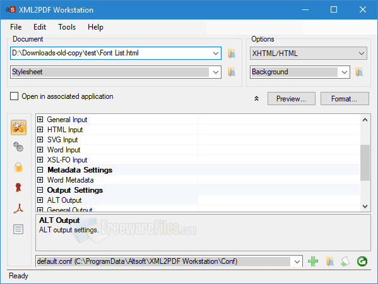Viewport: 378px width, 284px height.
Task: Click green plus add configuration icon
Action: click(313, 261)
